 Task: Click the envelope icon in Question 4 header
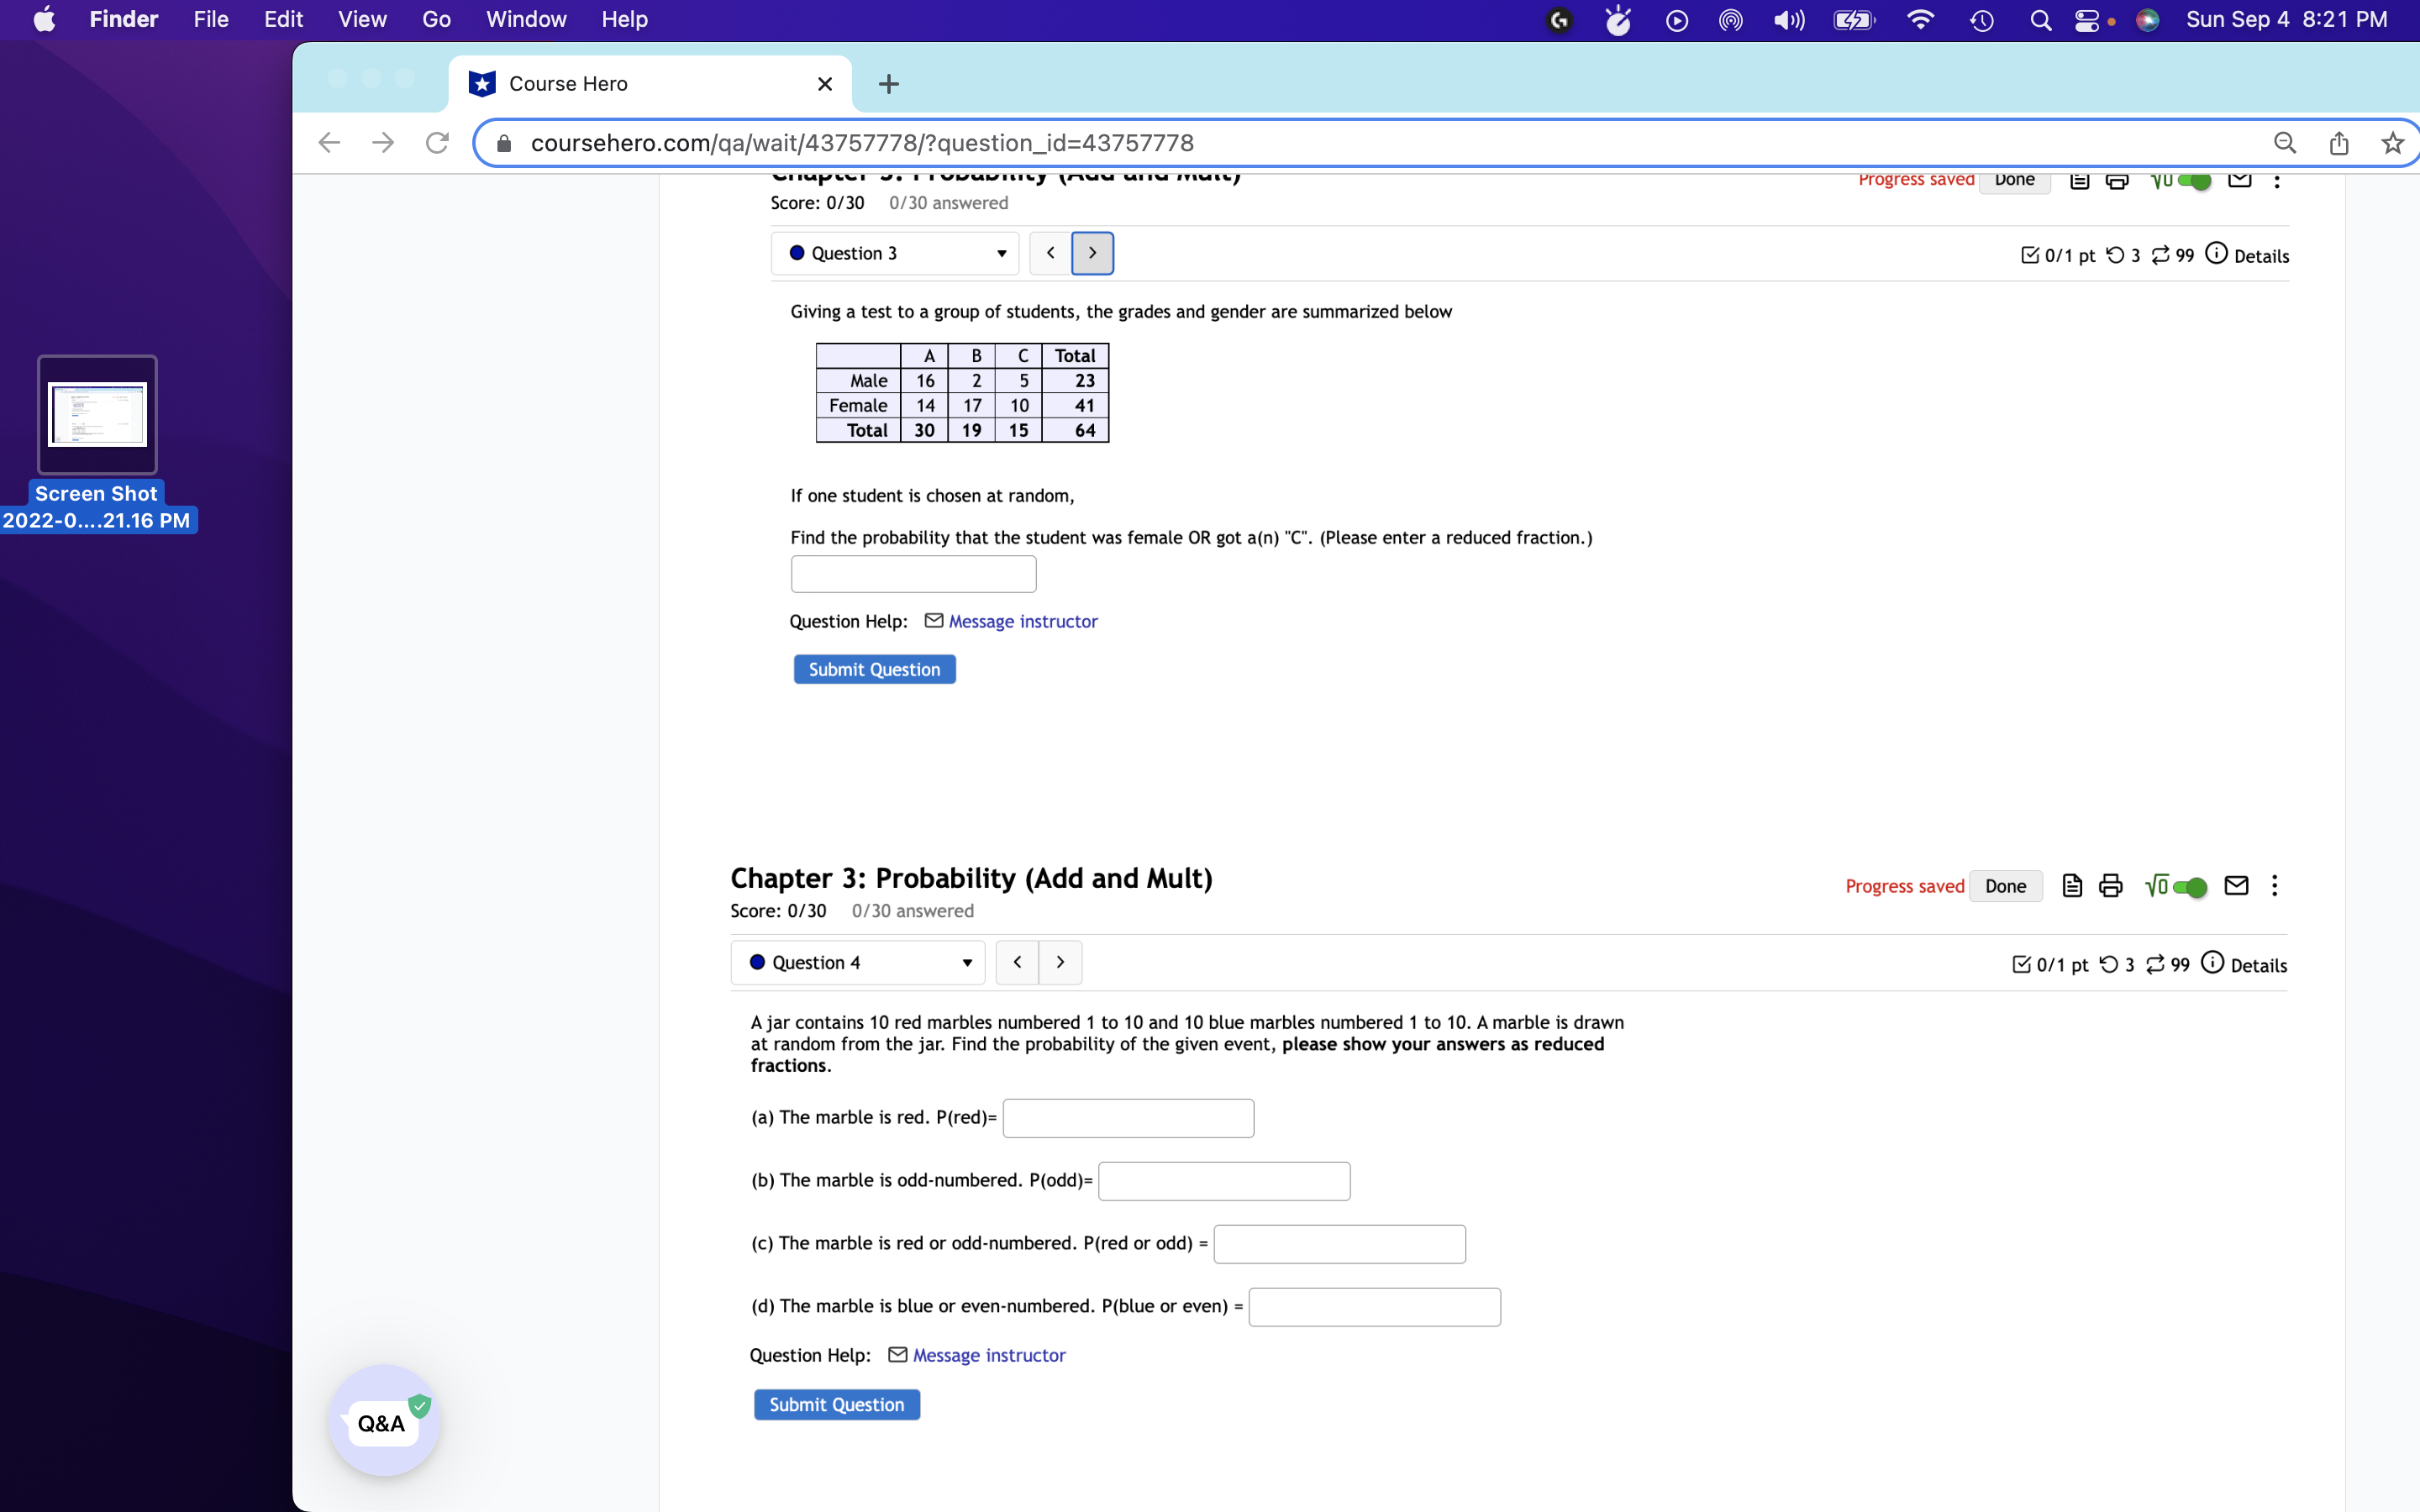coord(2236,886)
